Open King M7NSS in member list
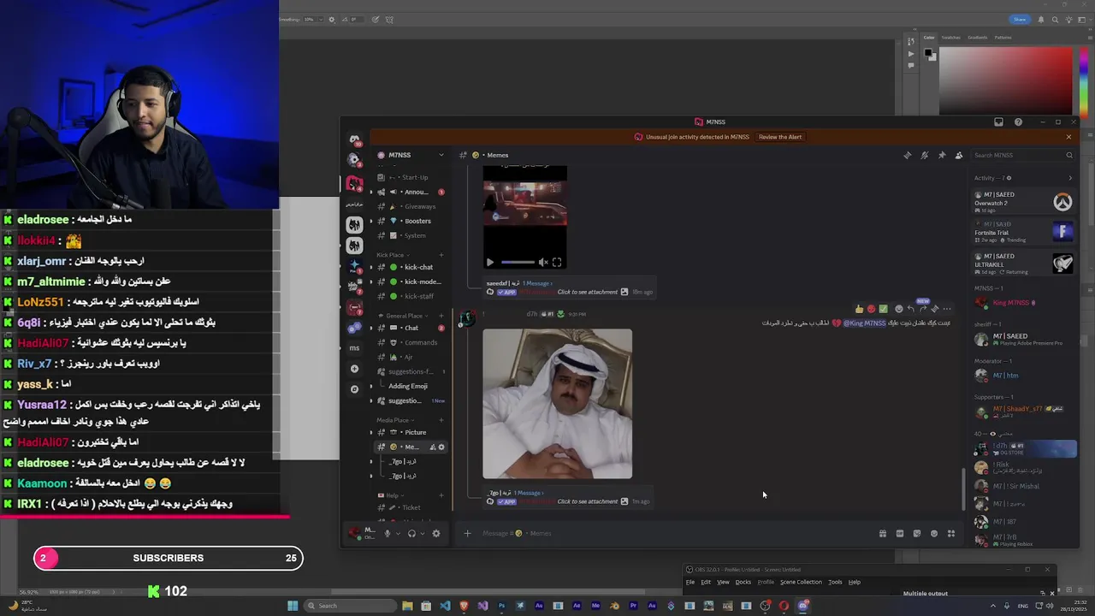 1024,303
